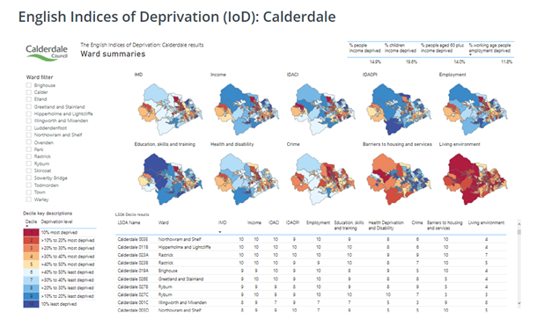Screen dimensions: 537x326
Task: Click decile 7 light blue swatch
Action: pyautogui.click(x=31, y=279)
